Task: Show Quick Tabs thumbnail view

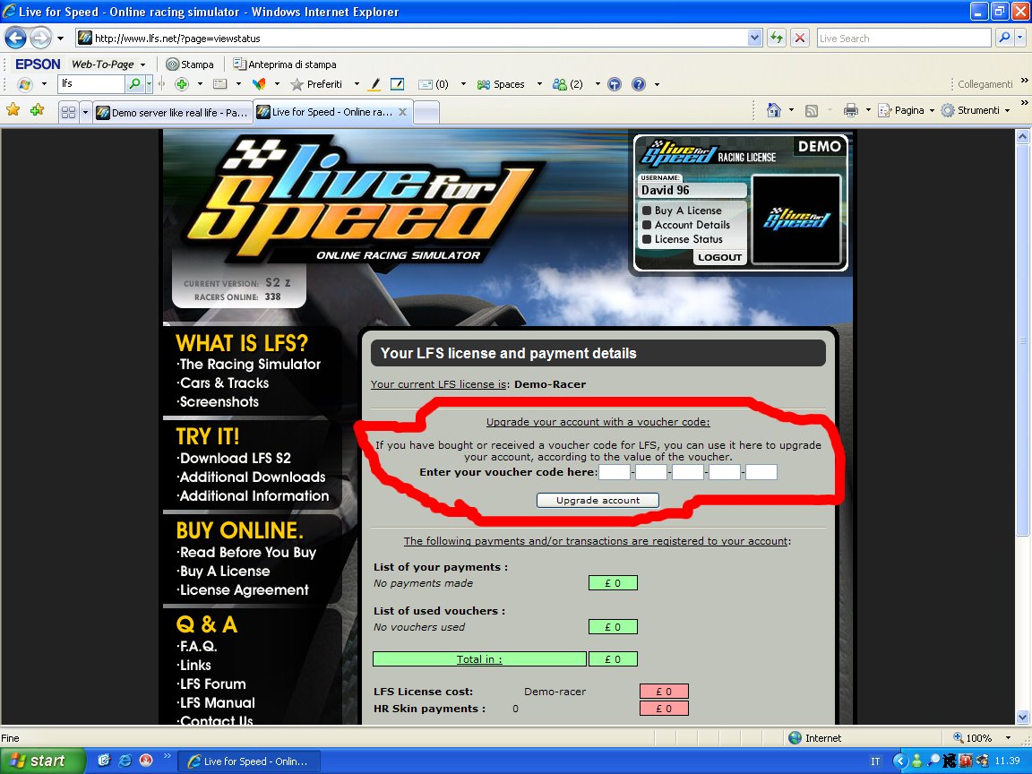Action: click(x=68, y=113)
